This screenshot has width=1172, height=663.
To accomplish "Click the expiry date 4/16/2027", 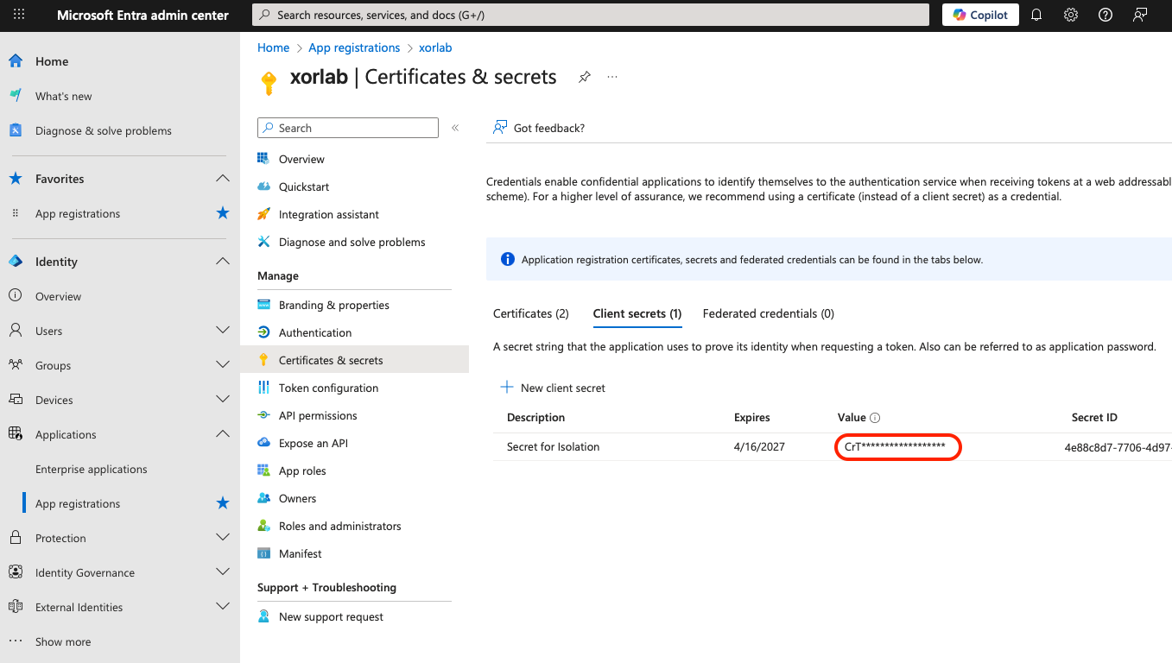I will pyautogui.click(x=759, y=446).
